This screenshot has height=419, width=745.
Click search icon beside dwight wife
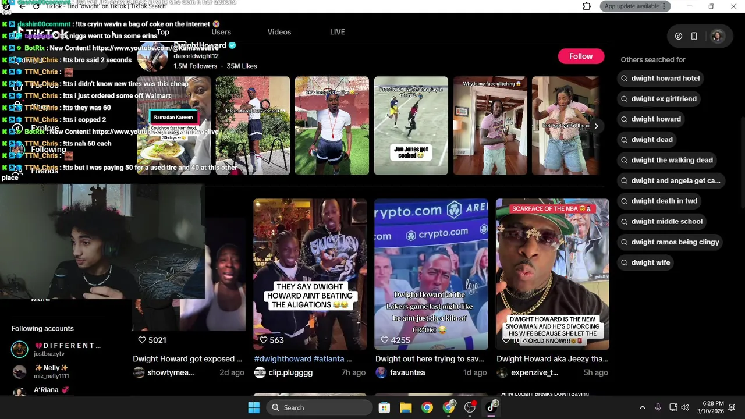(x=625, y=262)
